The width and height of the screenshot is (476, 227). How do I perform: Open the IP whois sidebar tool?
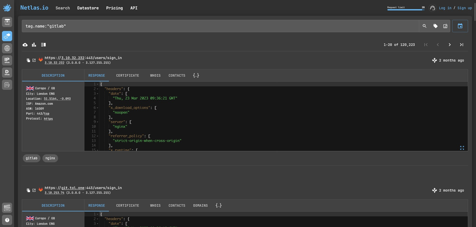pyautogui.click(x=7, y=60)
